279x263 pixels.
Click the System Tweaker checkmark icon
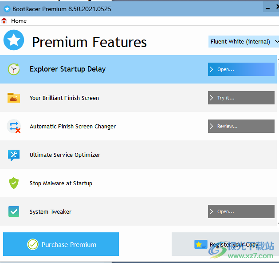tap(14, 211)
